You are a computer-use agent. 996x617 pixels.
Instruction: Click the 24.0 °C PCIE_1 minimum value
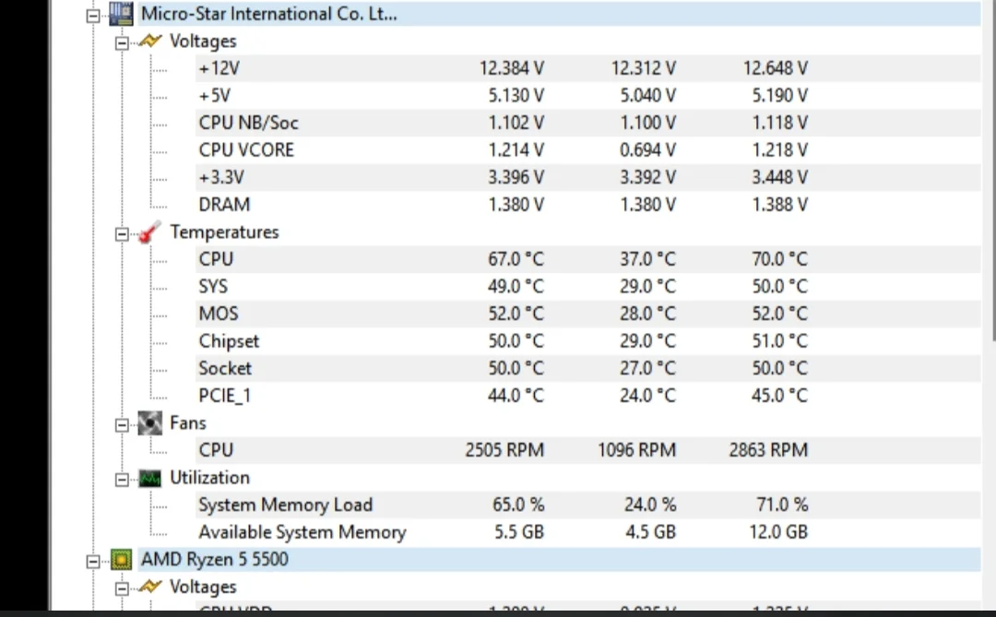pyautogui.click(x=648, y=396)
